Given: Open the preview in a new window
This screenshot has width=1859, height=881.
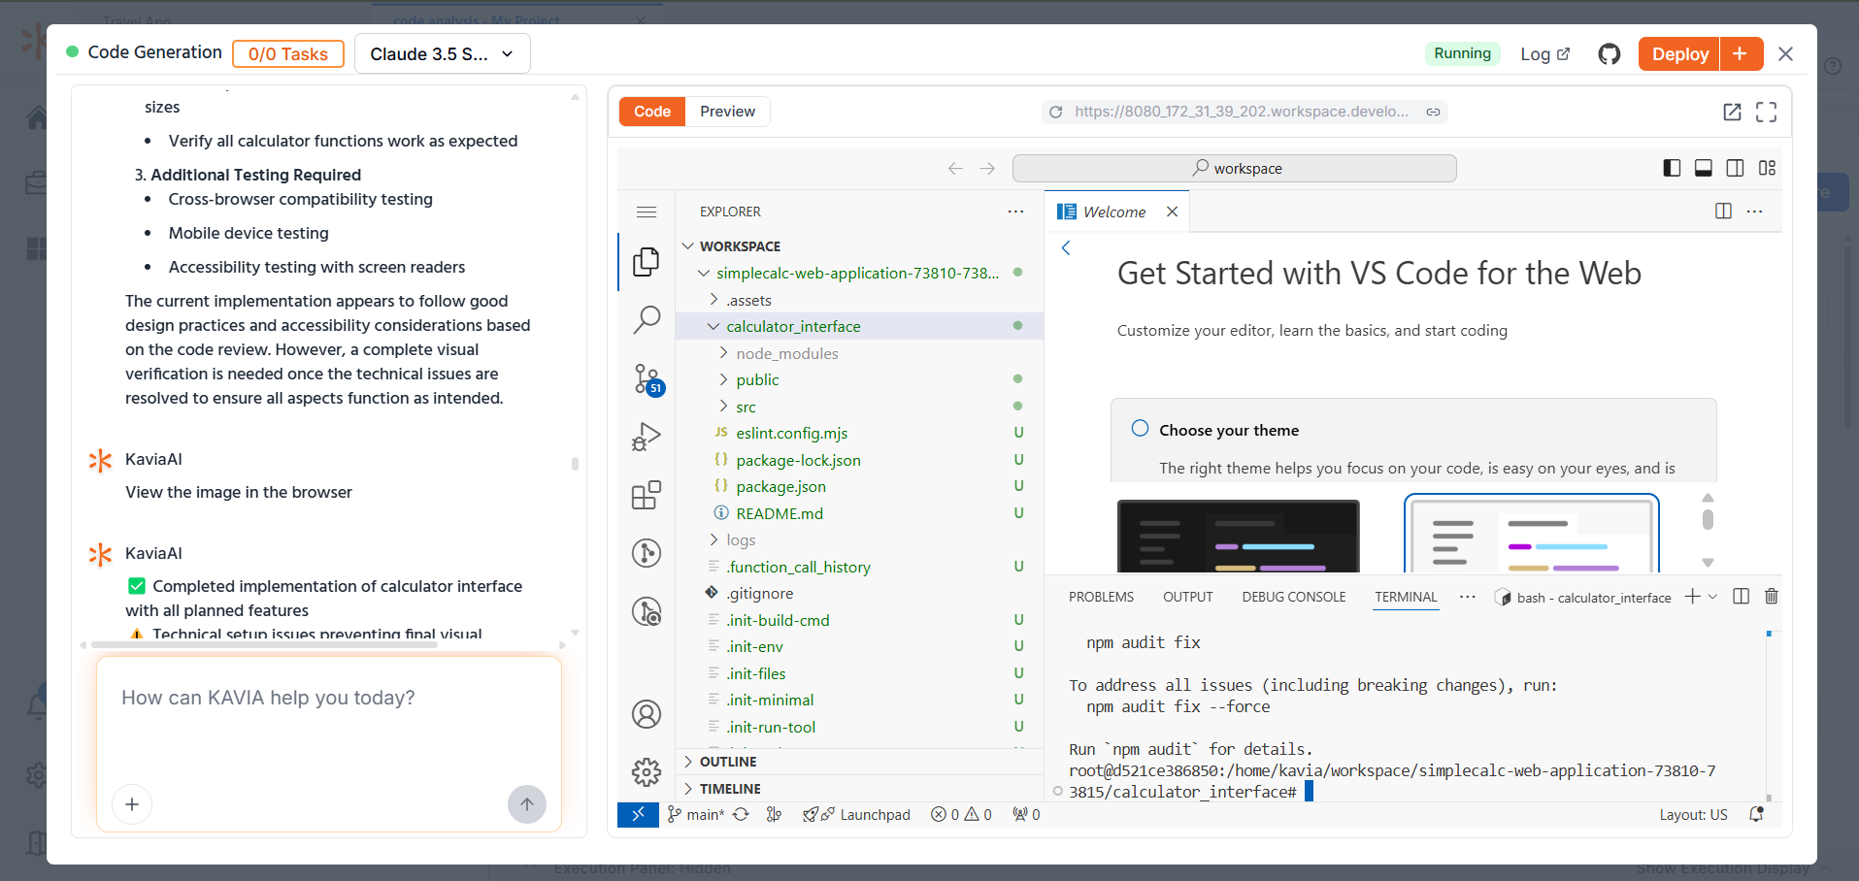Looking at the screenshot, I should (x=1732, y=112).
